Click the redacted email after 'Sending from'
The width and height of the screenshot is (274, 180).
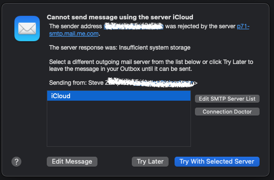tap(151, 82)
